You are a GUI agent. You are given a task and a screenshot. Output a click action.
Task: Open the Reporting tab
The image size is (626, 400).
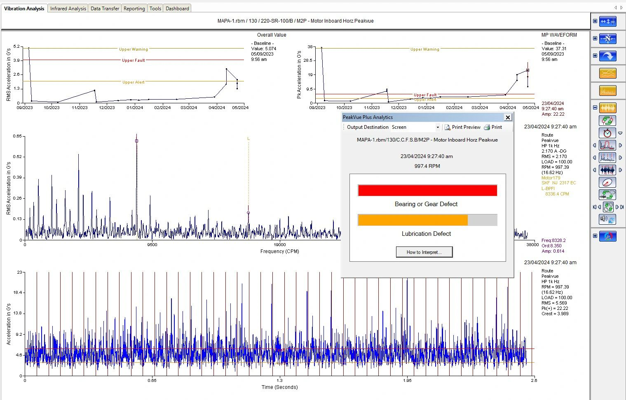click(134, 8)
